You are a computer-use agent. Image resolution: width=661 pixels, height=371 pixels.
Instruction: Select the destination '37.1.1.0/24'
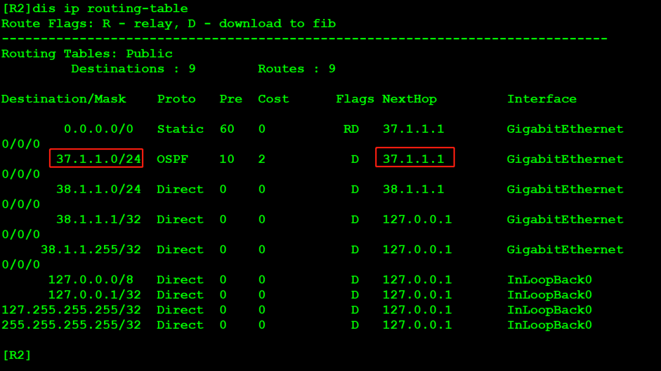pyautogui.click(x=99, y=159)
